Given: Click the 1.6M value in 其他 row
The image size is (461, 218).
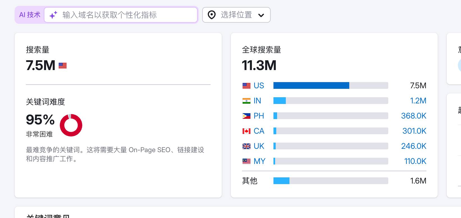Looking at the screenshot, I should [418, 181].
